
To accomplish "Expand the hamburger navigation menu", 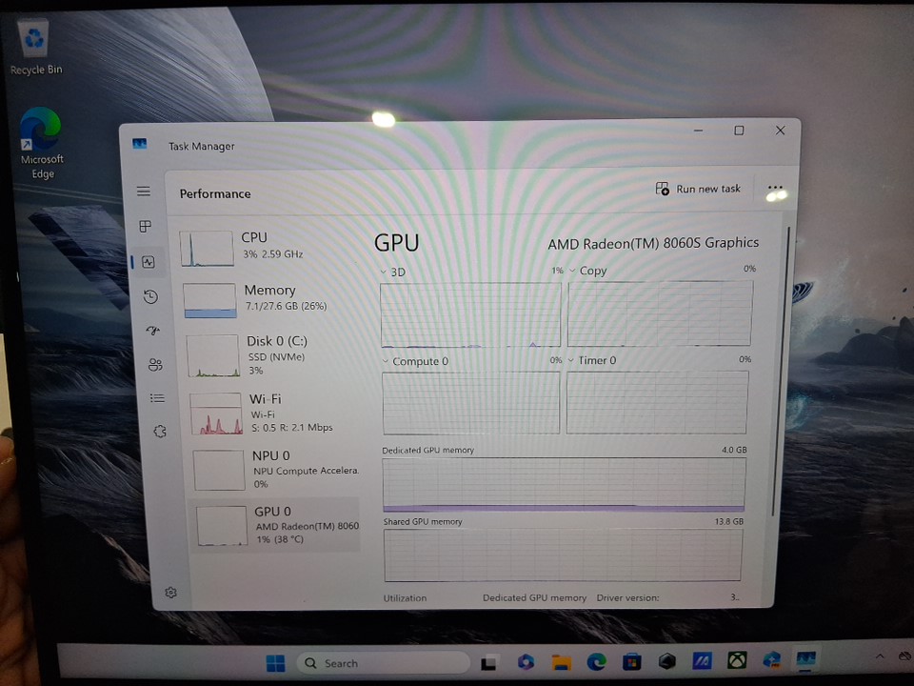I will click(x=144, y=192).
